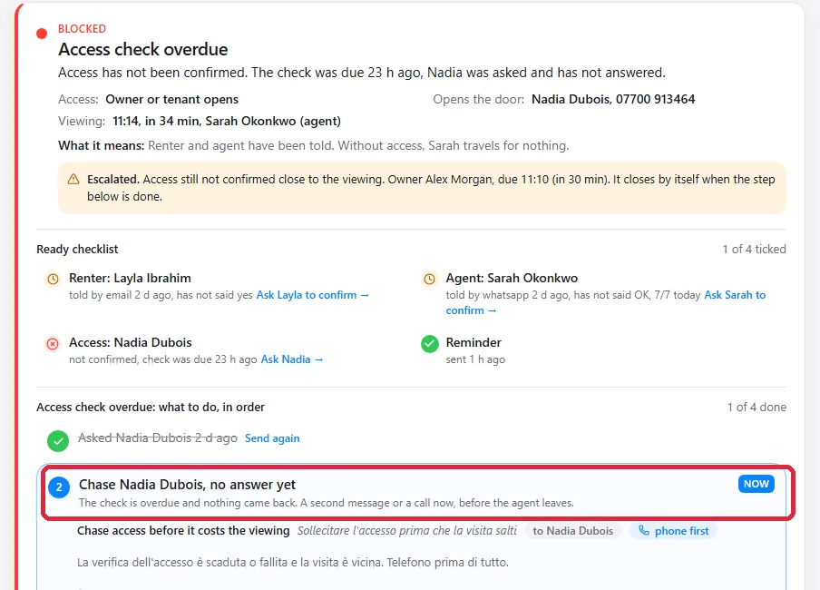Click struck-through Asked Nadia Dubois 2 d ago
The image size is (820, 590).
(158, 438)
